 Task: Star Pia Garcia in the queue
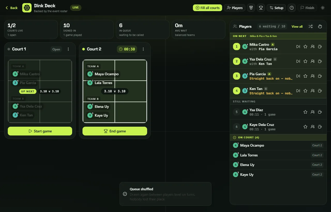(x=305, y=76)
